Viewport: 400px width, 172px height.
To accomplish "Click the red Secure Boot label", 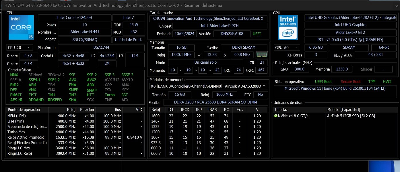I will pos(351,82).
